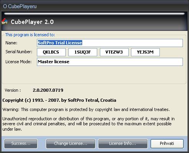This screenshot has height=153, width=189.
Task: Click the Unauthorized reproduction paragraph
Action: click(x=88, y=124)
